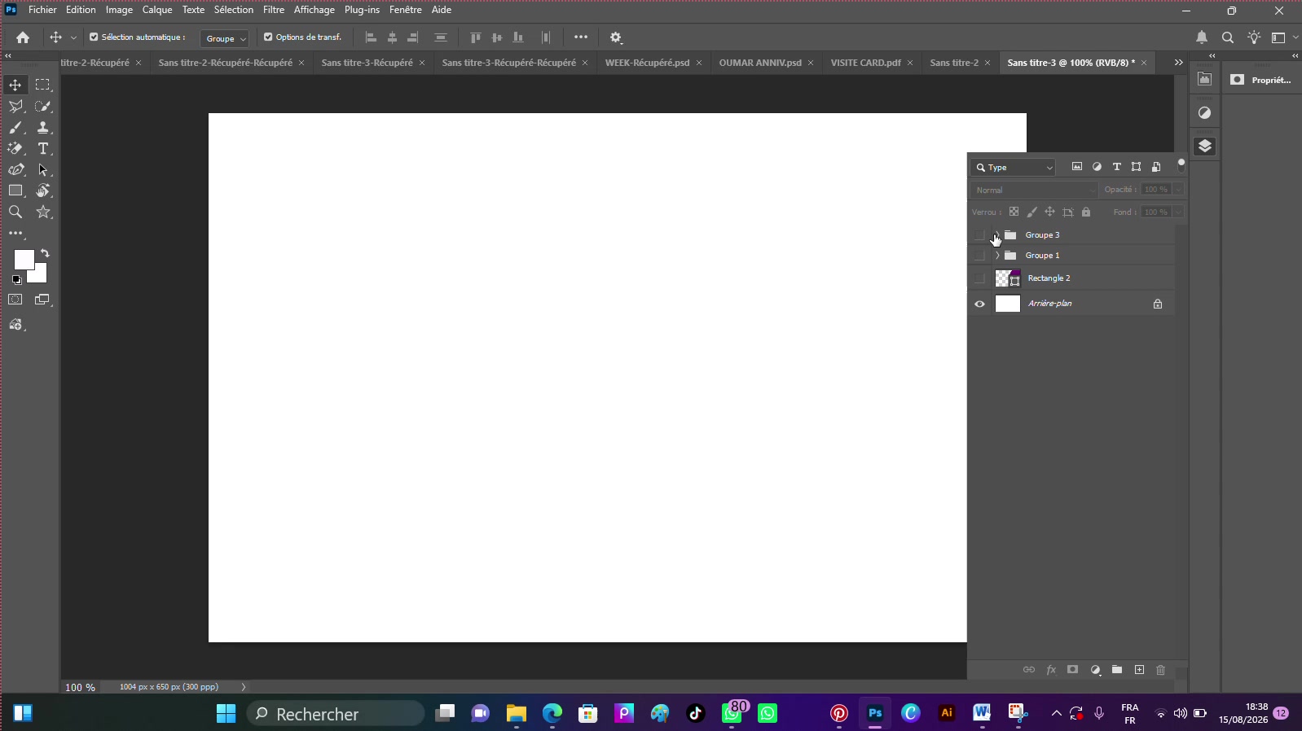Select the Rectangular Marquee tool
This screenshot has height=731, width=1302.
point(43,85)
